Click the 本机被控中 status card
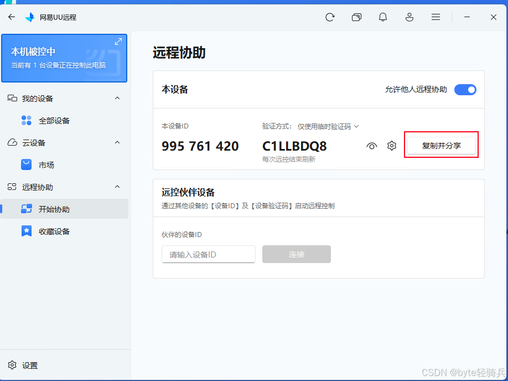 pyautogui.click(x=64, y=58)
